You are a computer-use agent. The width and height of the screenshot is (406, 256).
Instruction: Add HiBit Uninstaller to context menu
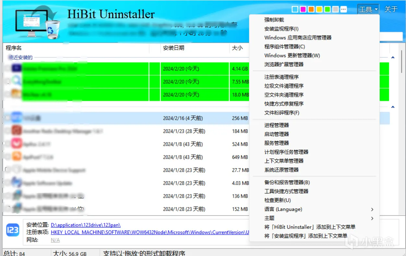tap(310, 227)
